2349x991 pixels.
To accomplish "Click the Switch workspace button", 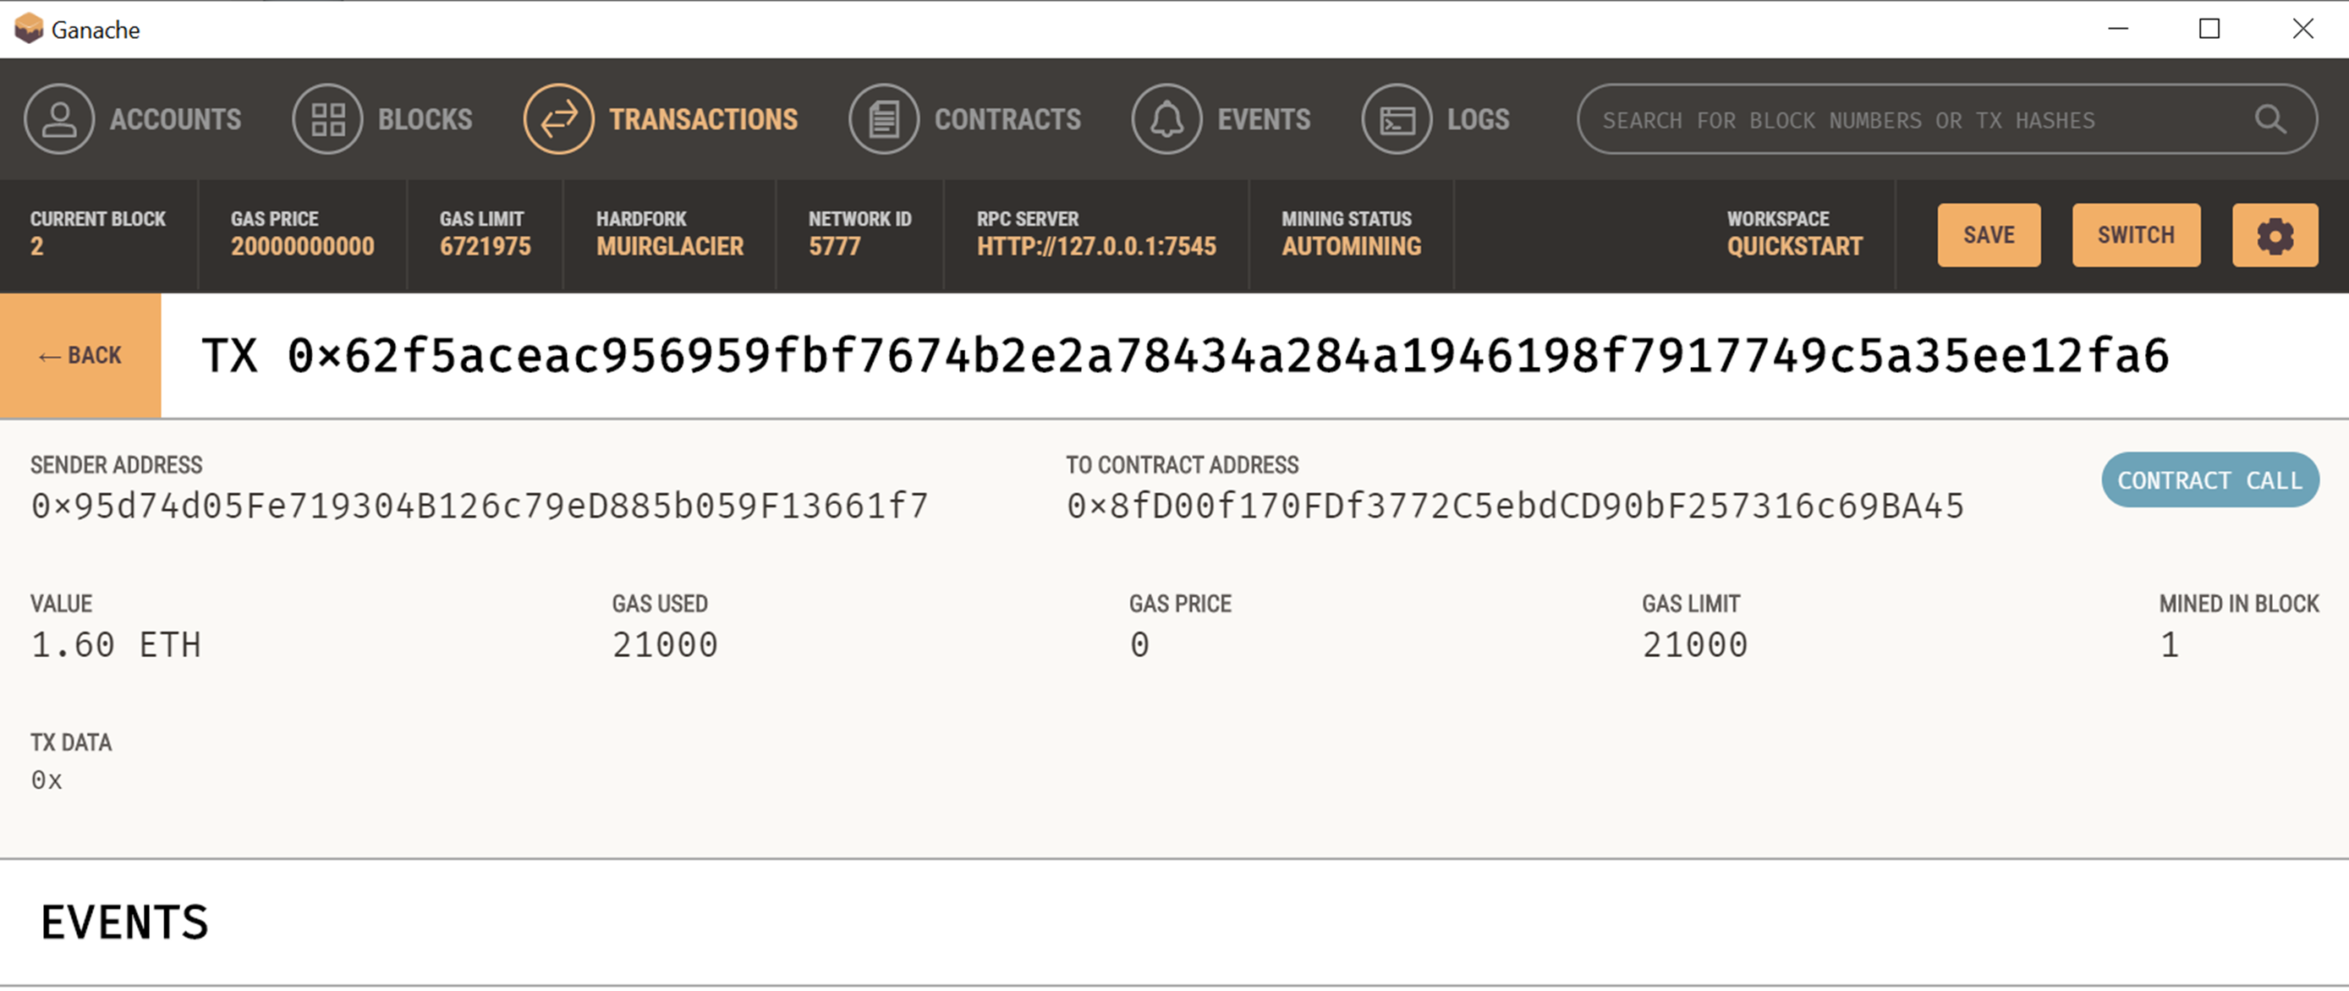I will tap(2136, 234).
